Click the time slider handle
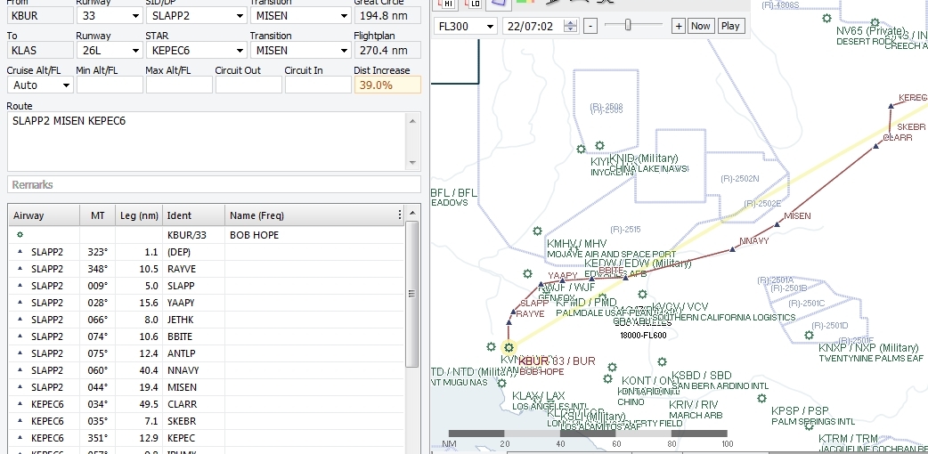Image resolution: width=928 pixels, height=454 pixels. point(628,25)
